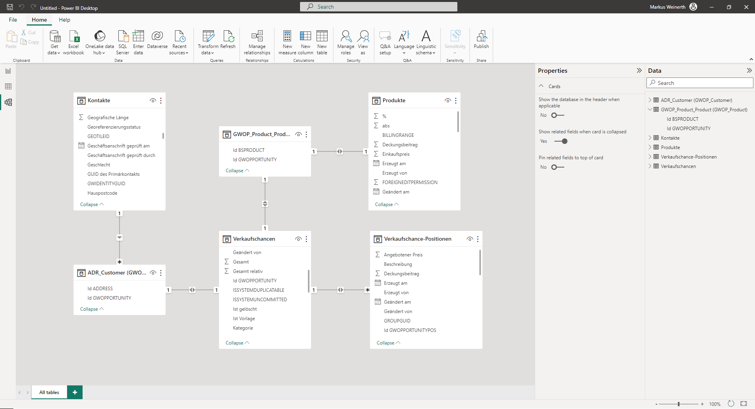The image size is (755, 409).
Task: Open the Help ribbon tab
Action: pyautogui.click(x=64, y=20)
